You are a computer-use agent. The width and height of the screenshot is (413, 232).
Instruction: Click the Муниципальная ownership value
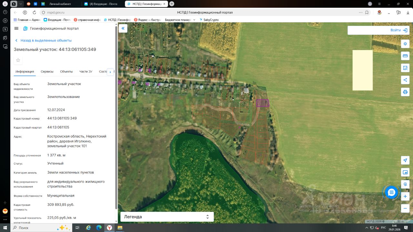(x=61, y=196)
